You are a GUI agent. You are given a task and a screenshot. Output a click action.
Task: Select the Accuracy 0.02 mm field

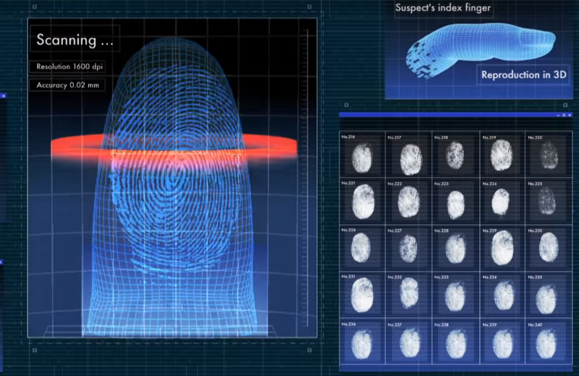tap(67, 85)
